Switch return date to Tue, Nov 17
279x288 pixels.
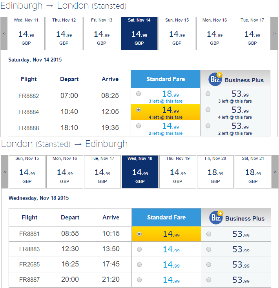coord(102,172)
